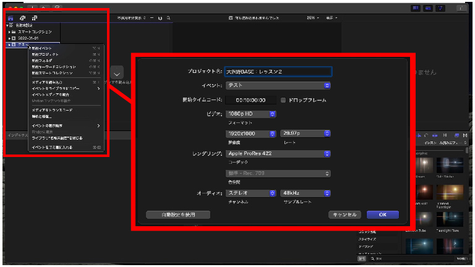Open the sample rate dropdown 48kHz

tap(306, 193)
